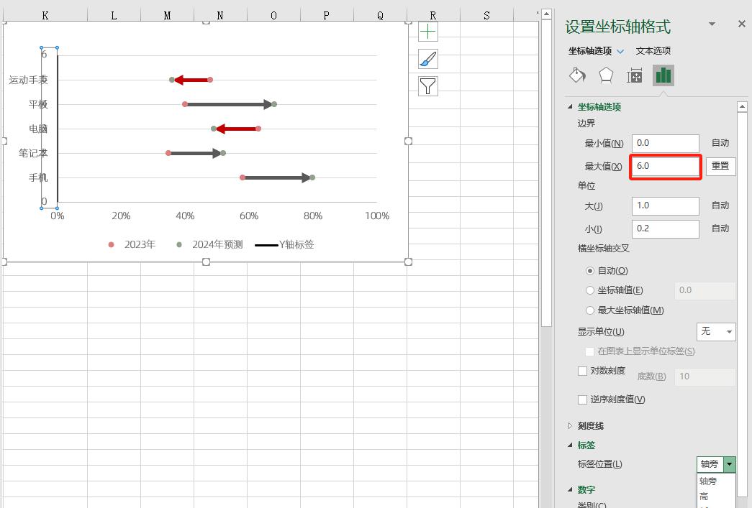Click the 重置 button for maximum
Viewport: 752px width, 508px height.
[x=720, y=166]
